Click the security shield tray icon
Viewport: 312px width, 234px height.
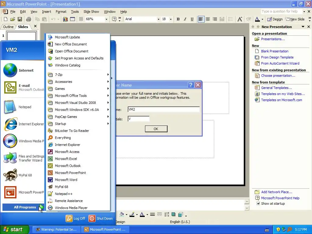coord(278,229)
